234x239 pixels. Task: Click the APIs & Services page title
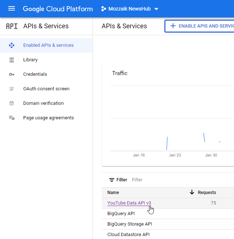coord(124,26)
